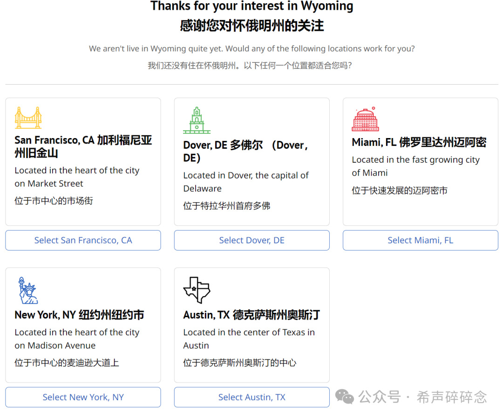
Task: Select New York, NY
Action: coord(83,397)
